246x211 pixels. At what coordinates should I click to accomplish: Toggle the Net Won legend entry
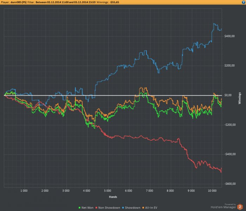(x=86, y=208)
